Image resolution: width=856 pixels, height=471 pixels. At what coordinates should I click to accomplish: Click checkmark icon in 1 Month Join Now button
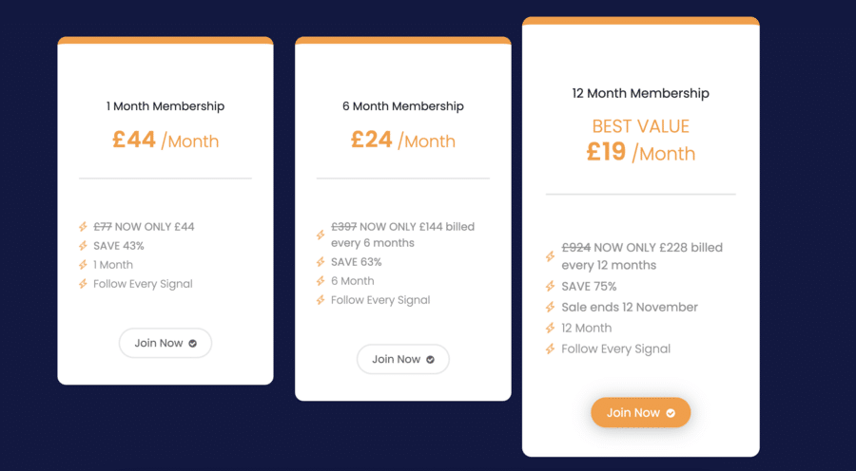pos(193,344)
